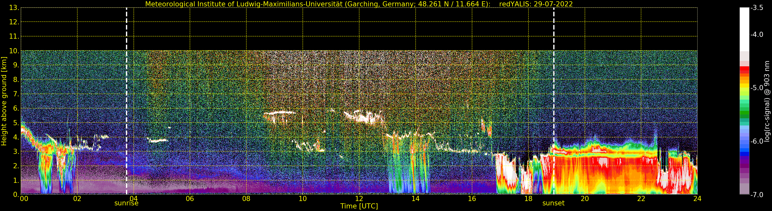Click the x-axis tick label '06'
The image size is (772, 211).
pyautogui.click(x=190, y=199)
